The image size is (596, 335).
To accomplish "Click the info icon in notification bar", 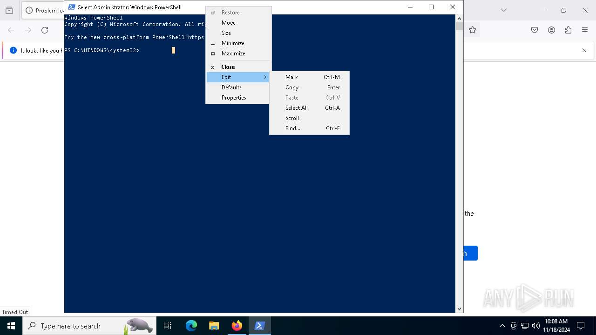I will click(13, 50).
